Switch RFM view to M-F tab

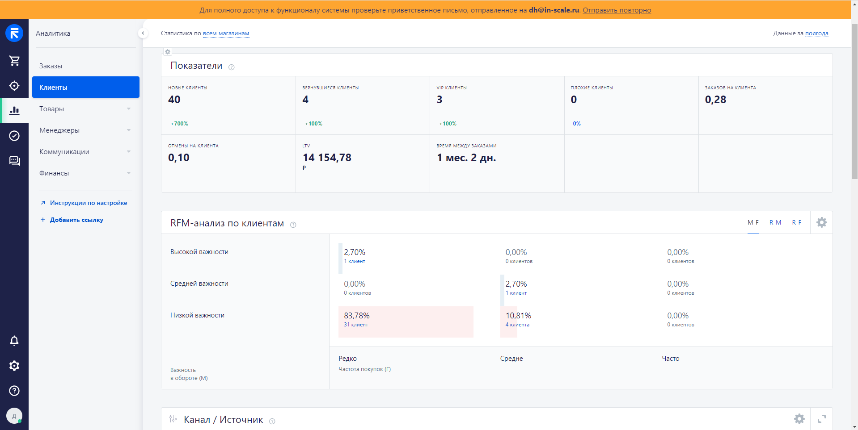753,222
